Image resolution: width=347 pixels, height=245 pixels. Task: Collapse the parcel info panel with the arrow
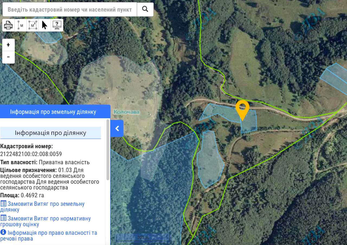coord(117,128)
